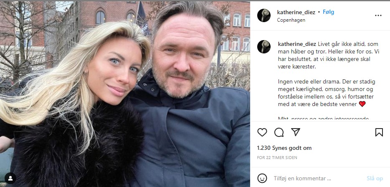Click the cut-off caption line 'Mht. presse'
This screenshot has width=390, height=187.
point(323,119)
